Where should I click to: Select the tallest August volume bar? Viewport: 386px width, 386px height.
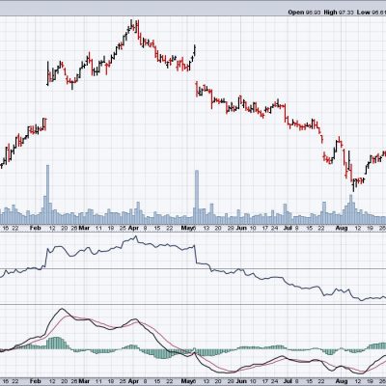point(351,209)
